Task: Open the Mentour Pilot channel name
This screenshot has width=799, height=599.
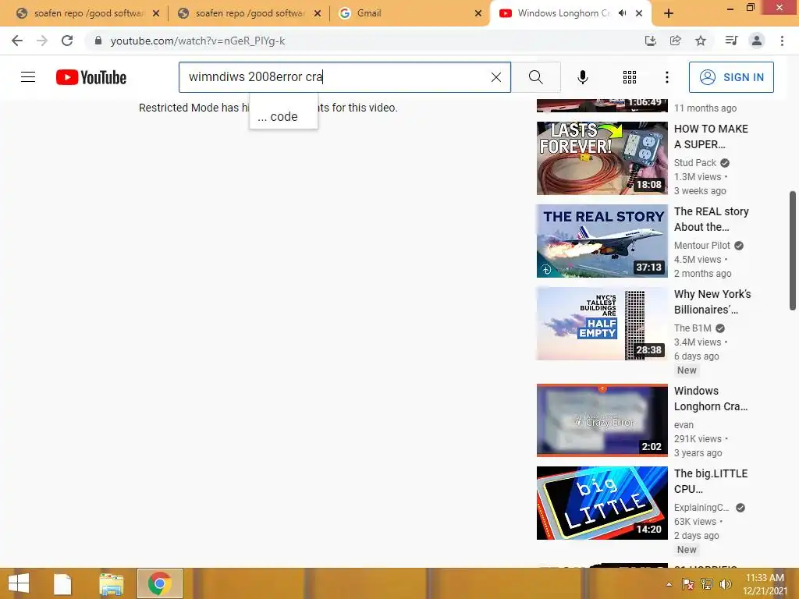Action: [x=702, y=246]
